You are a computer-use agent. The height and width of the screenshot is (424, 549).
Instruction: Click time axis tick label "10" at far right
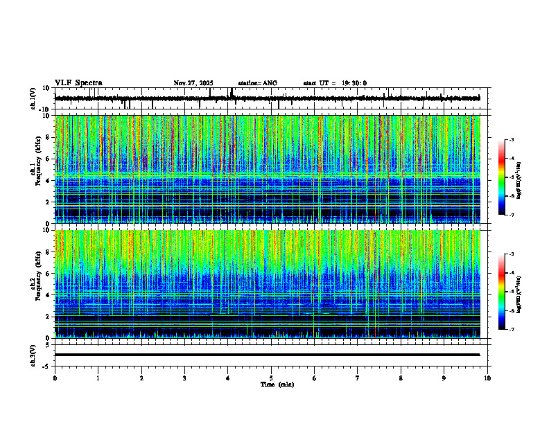[487, 378]
